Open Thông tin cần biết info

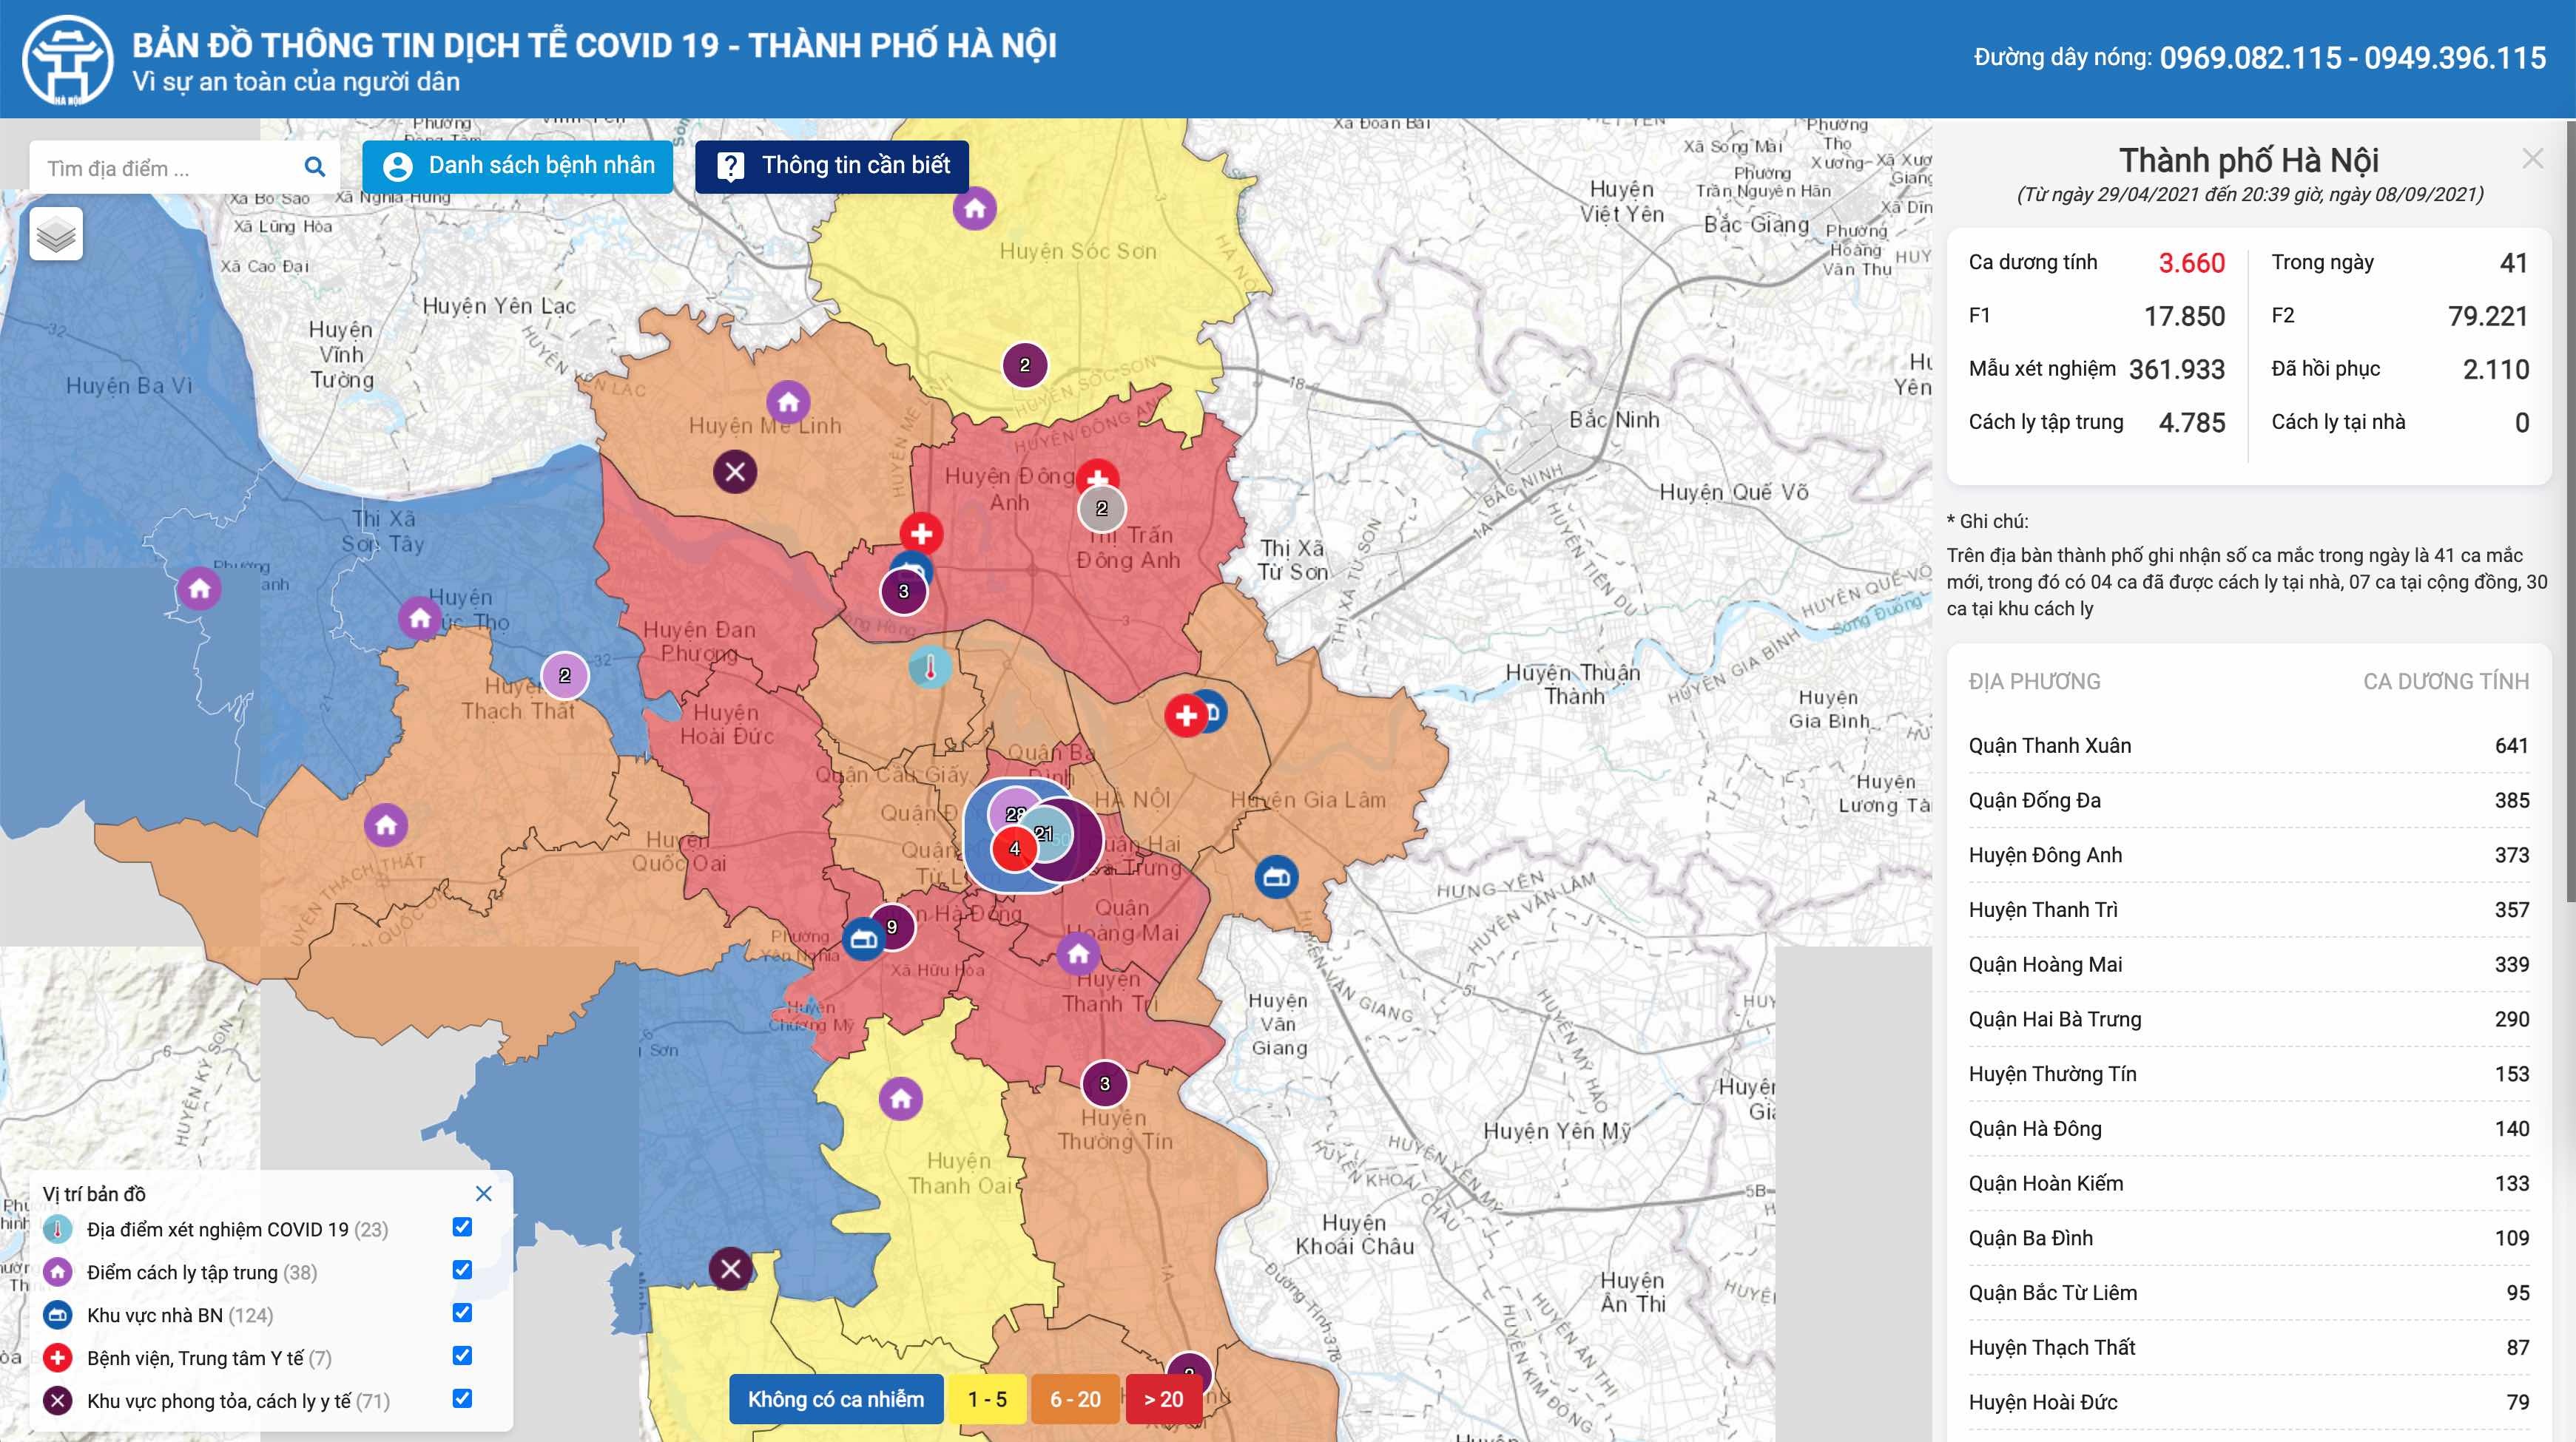coord(832,166)
